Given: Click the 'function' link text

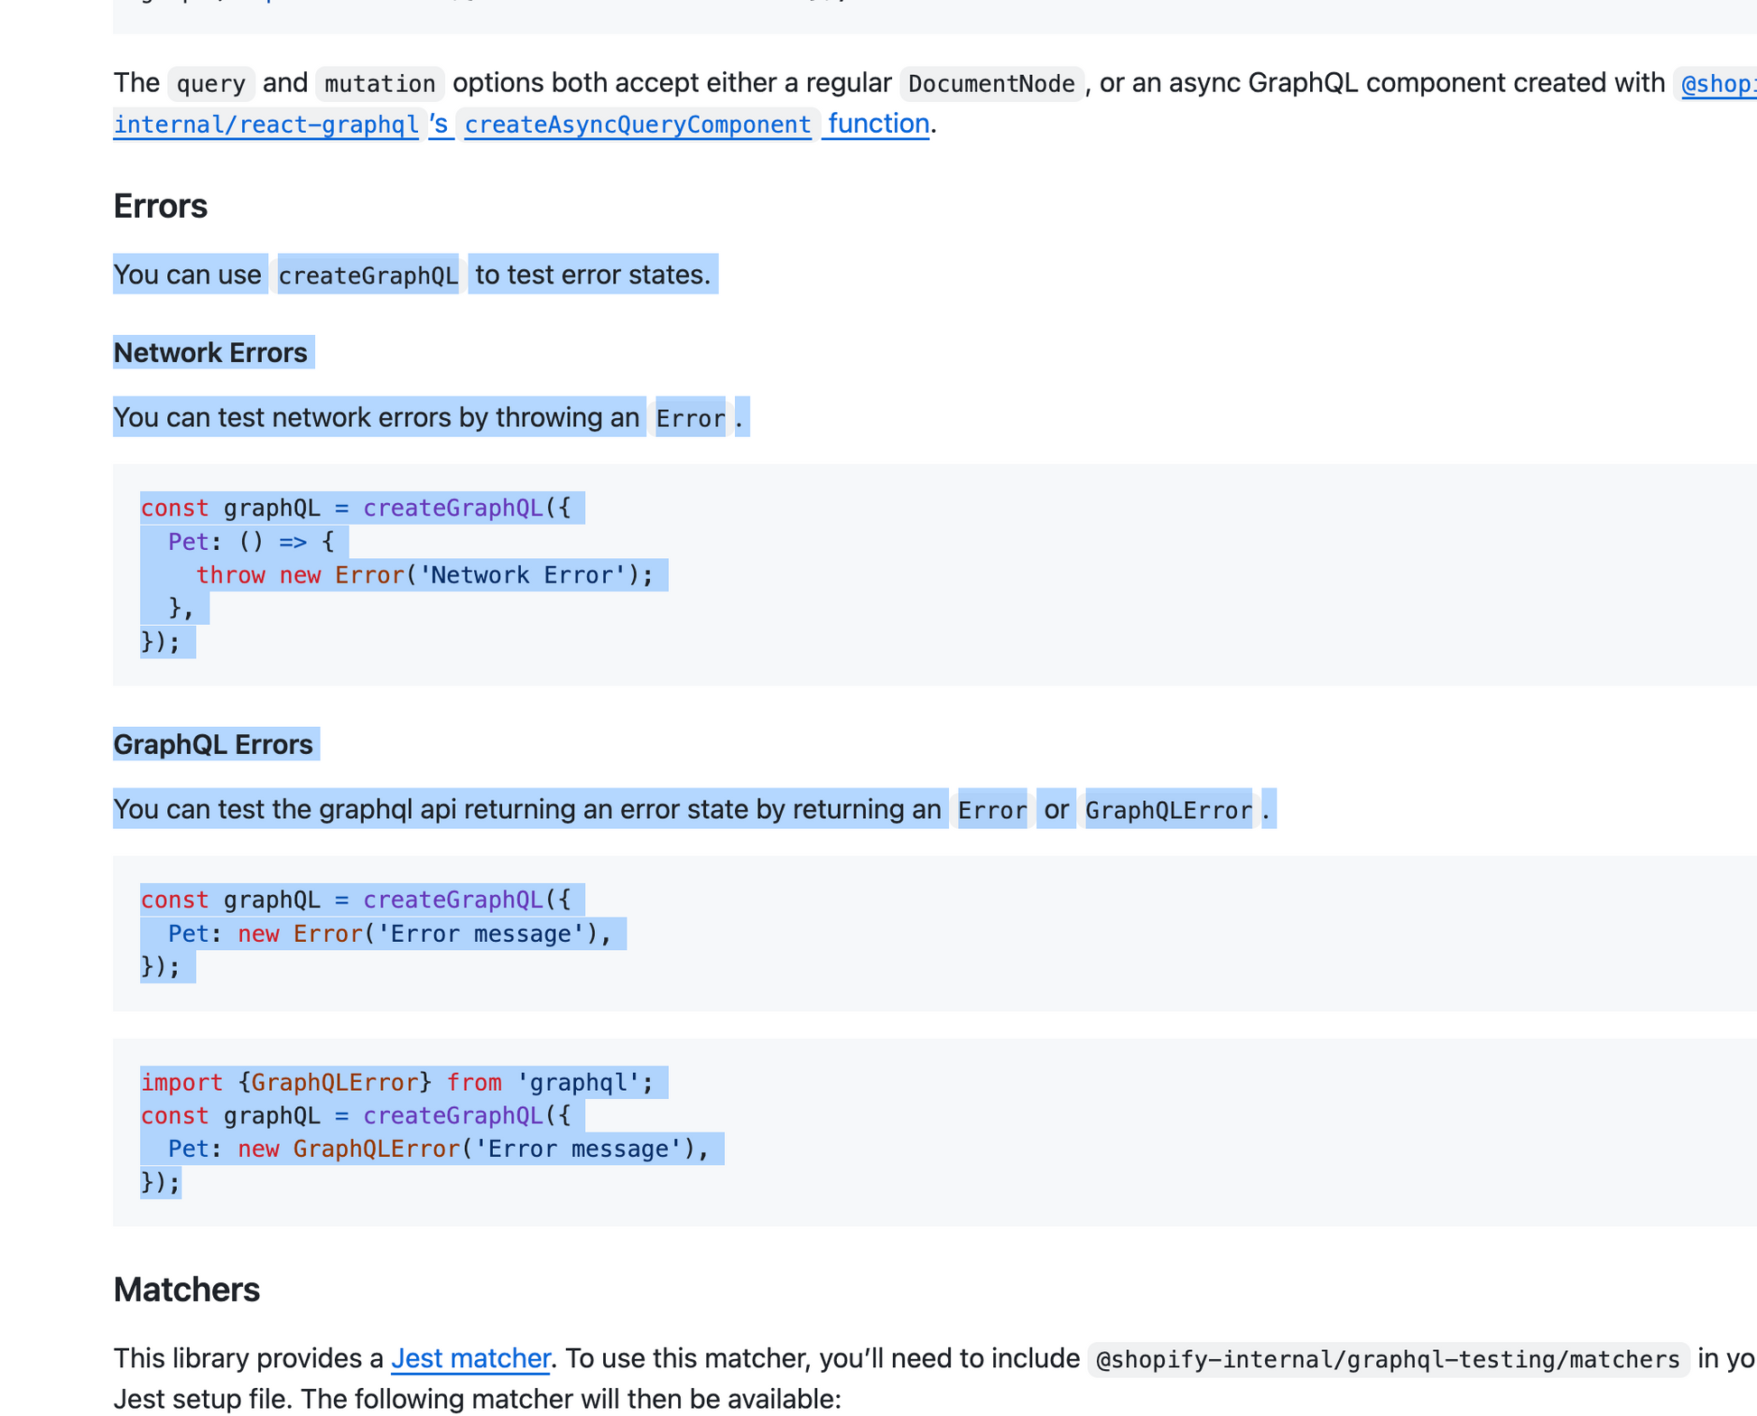Looking at the screenshot, I should point(878,124).
